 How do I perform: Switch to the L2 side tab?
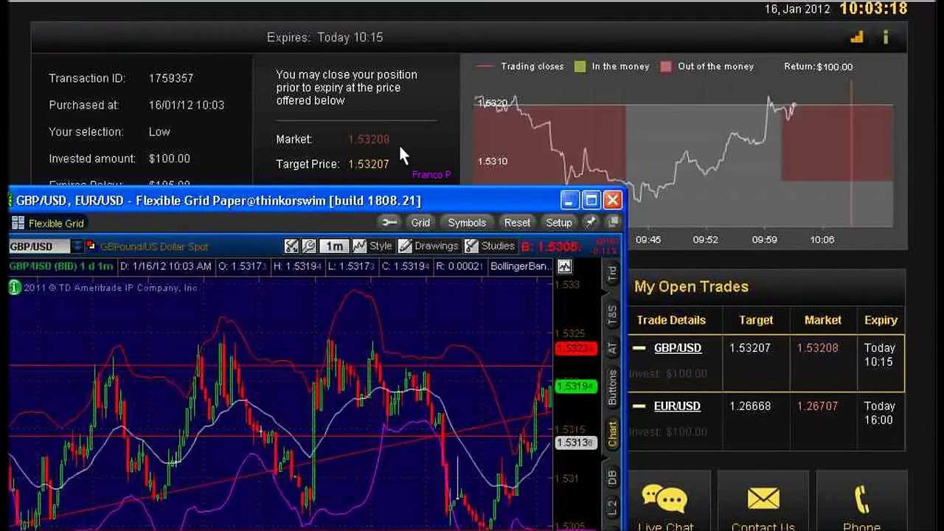click(612, 508)
